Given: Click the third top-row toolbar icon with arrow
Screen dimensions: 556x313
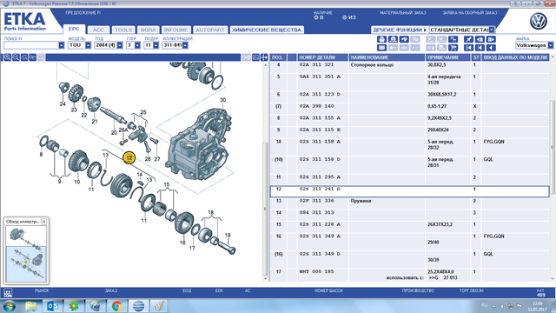Looking at the screenshot, I should (404, 39).
